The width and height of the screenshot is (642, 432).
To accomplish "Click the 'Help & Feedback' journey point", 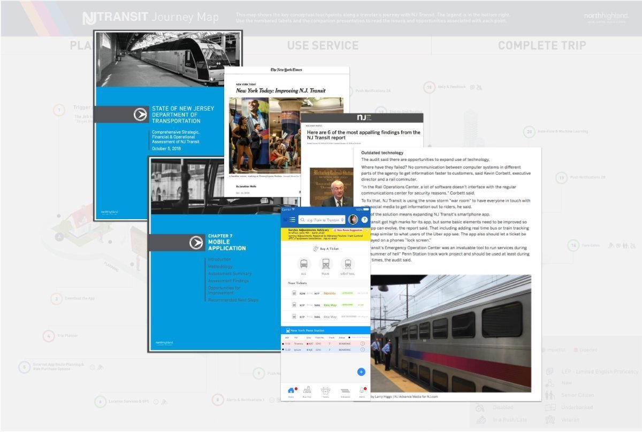I will point(452,87).
